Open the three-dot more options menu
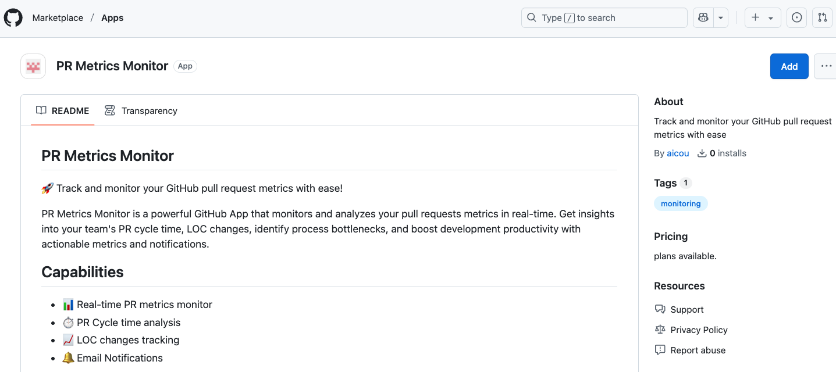The width and height of the screenshot is (836, 372). 826,66
